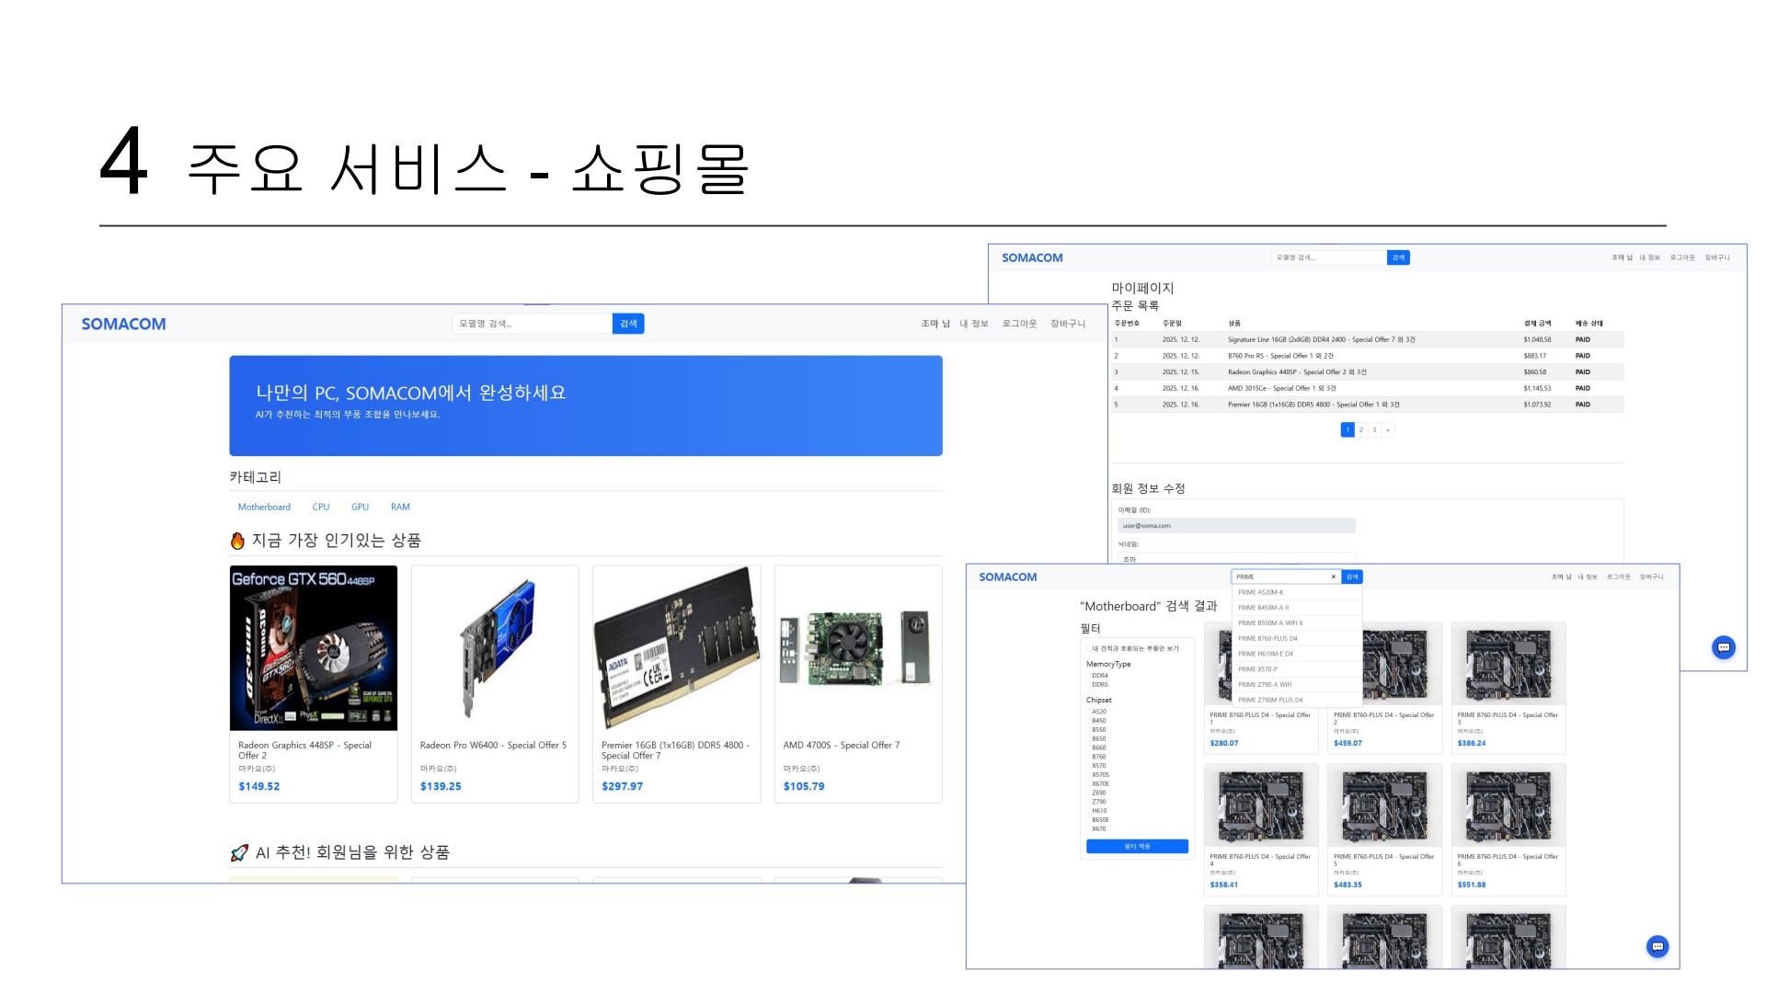Open the Radeon Pro W6400 product image
This screenshot has height=993, width=1766.
(x=495, y=648)
